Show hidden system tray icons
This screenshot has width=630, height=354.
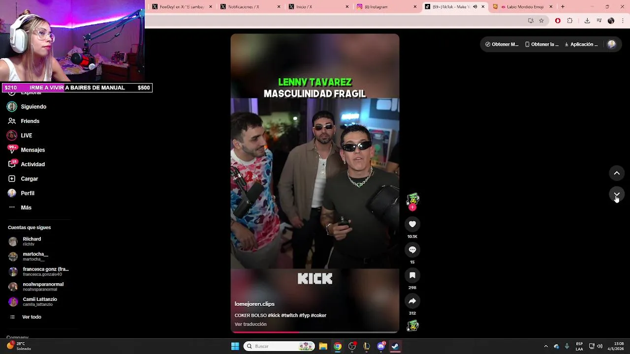[x=545, y=346]
